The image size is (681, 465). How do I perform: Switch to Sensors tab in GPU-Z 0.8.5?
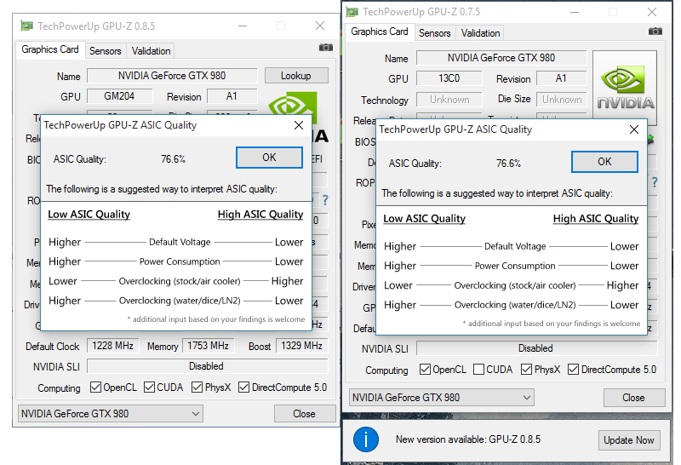105,51
